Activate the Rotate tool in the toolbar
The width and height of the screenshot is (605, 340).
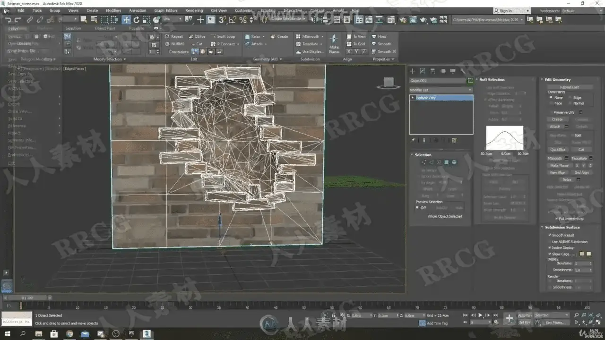[x=137, y=19]
